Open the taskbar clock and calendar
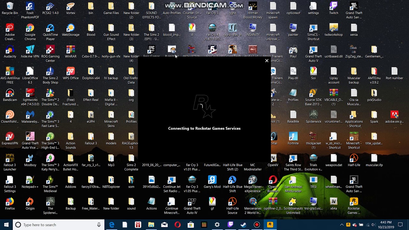Screen dimensions: 409x230 (x=386, y=225)
